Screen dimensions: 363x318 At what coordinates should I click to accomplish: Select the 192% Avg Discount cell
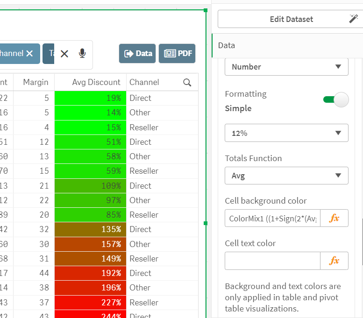click(90, 273)
